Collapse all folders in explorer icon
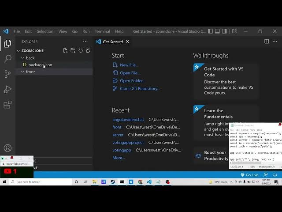Screen dimensions: 282x212 (88, 51)
